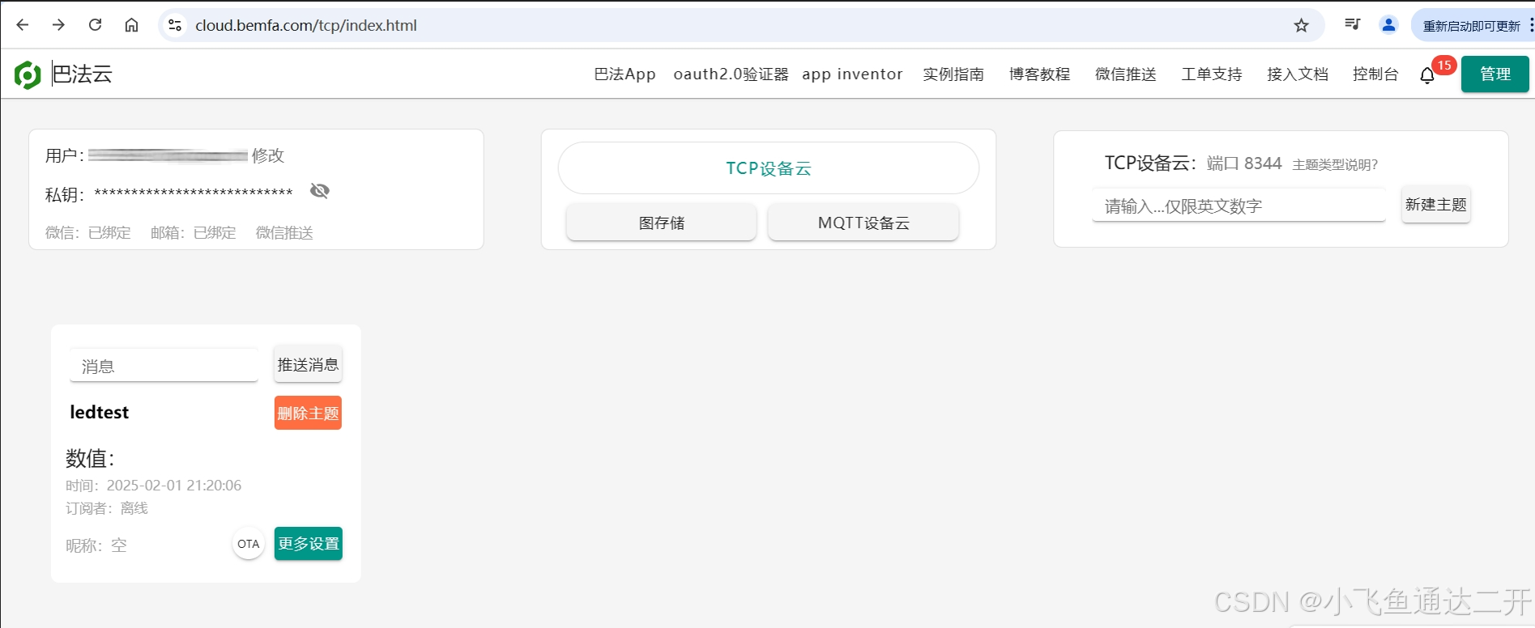Bookmark this page with the star icon
The width and height of the screenshot is (1535, 628).
[1301, 26]
